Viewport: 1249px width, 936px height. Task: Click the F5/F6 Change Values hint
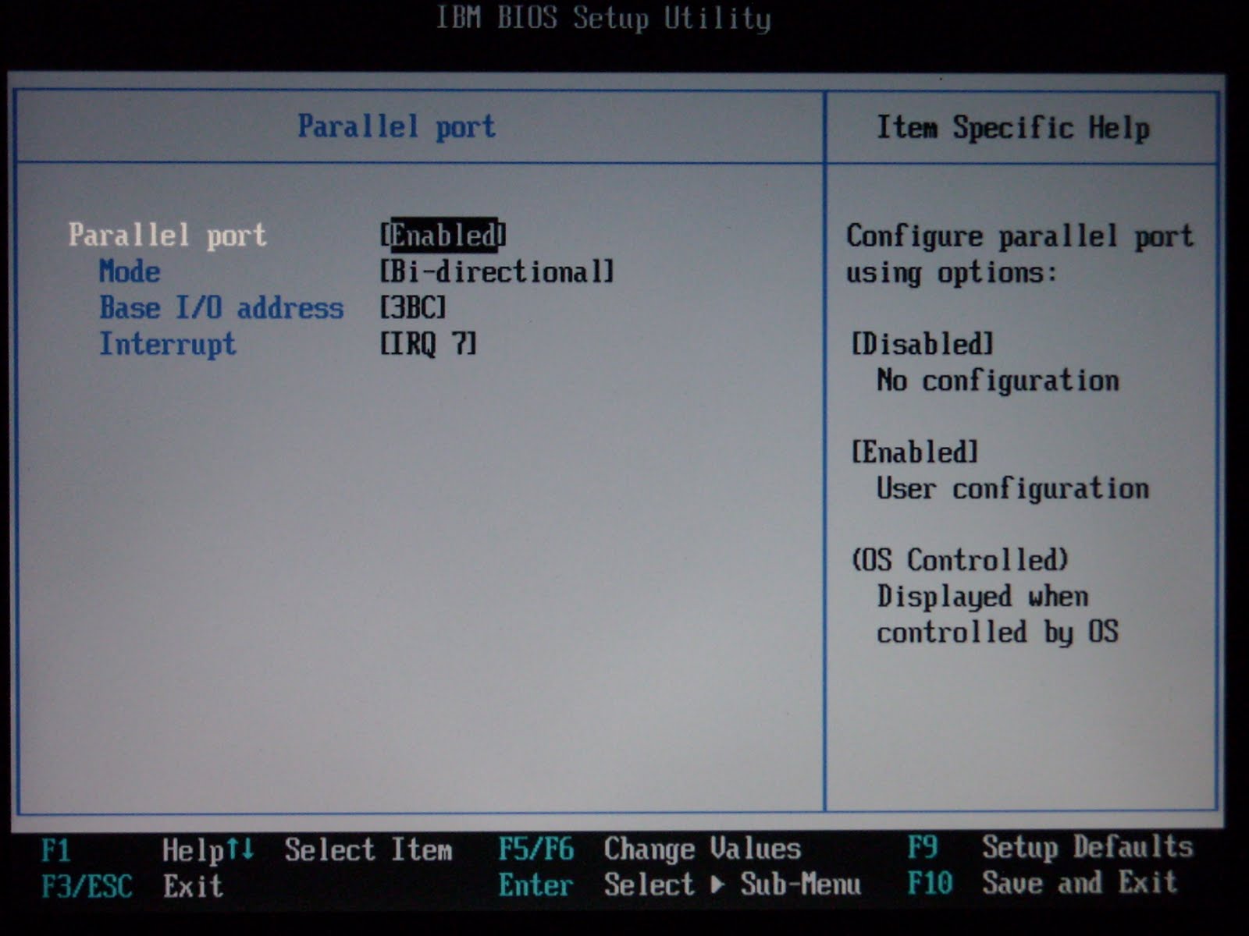point(649,849)
